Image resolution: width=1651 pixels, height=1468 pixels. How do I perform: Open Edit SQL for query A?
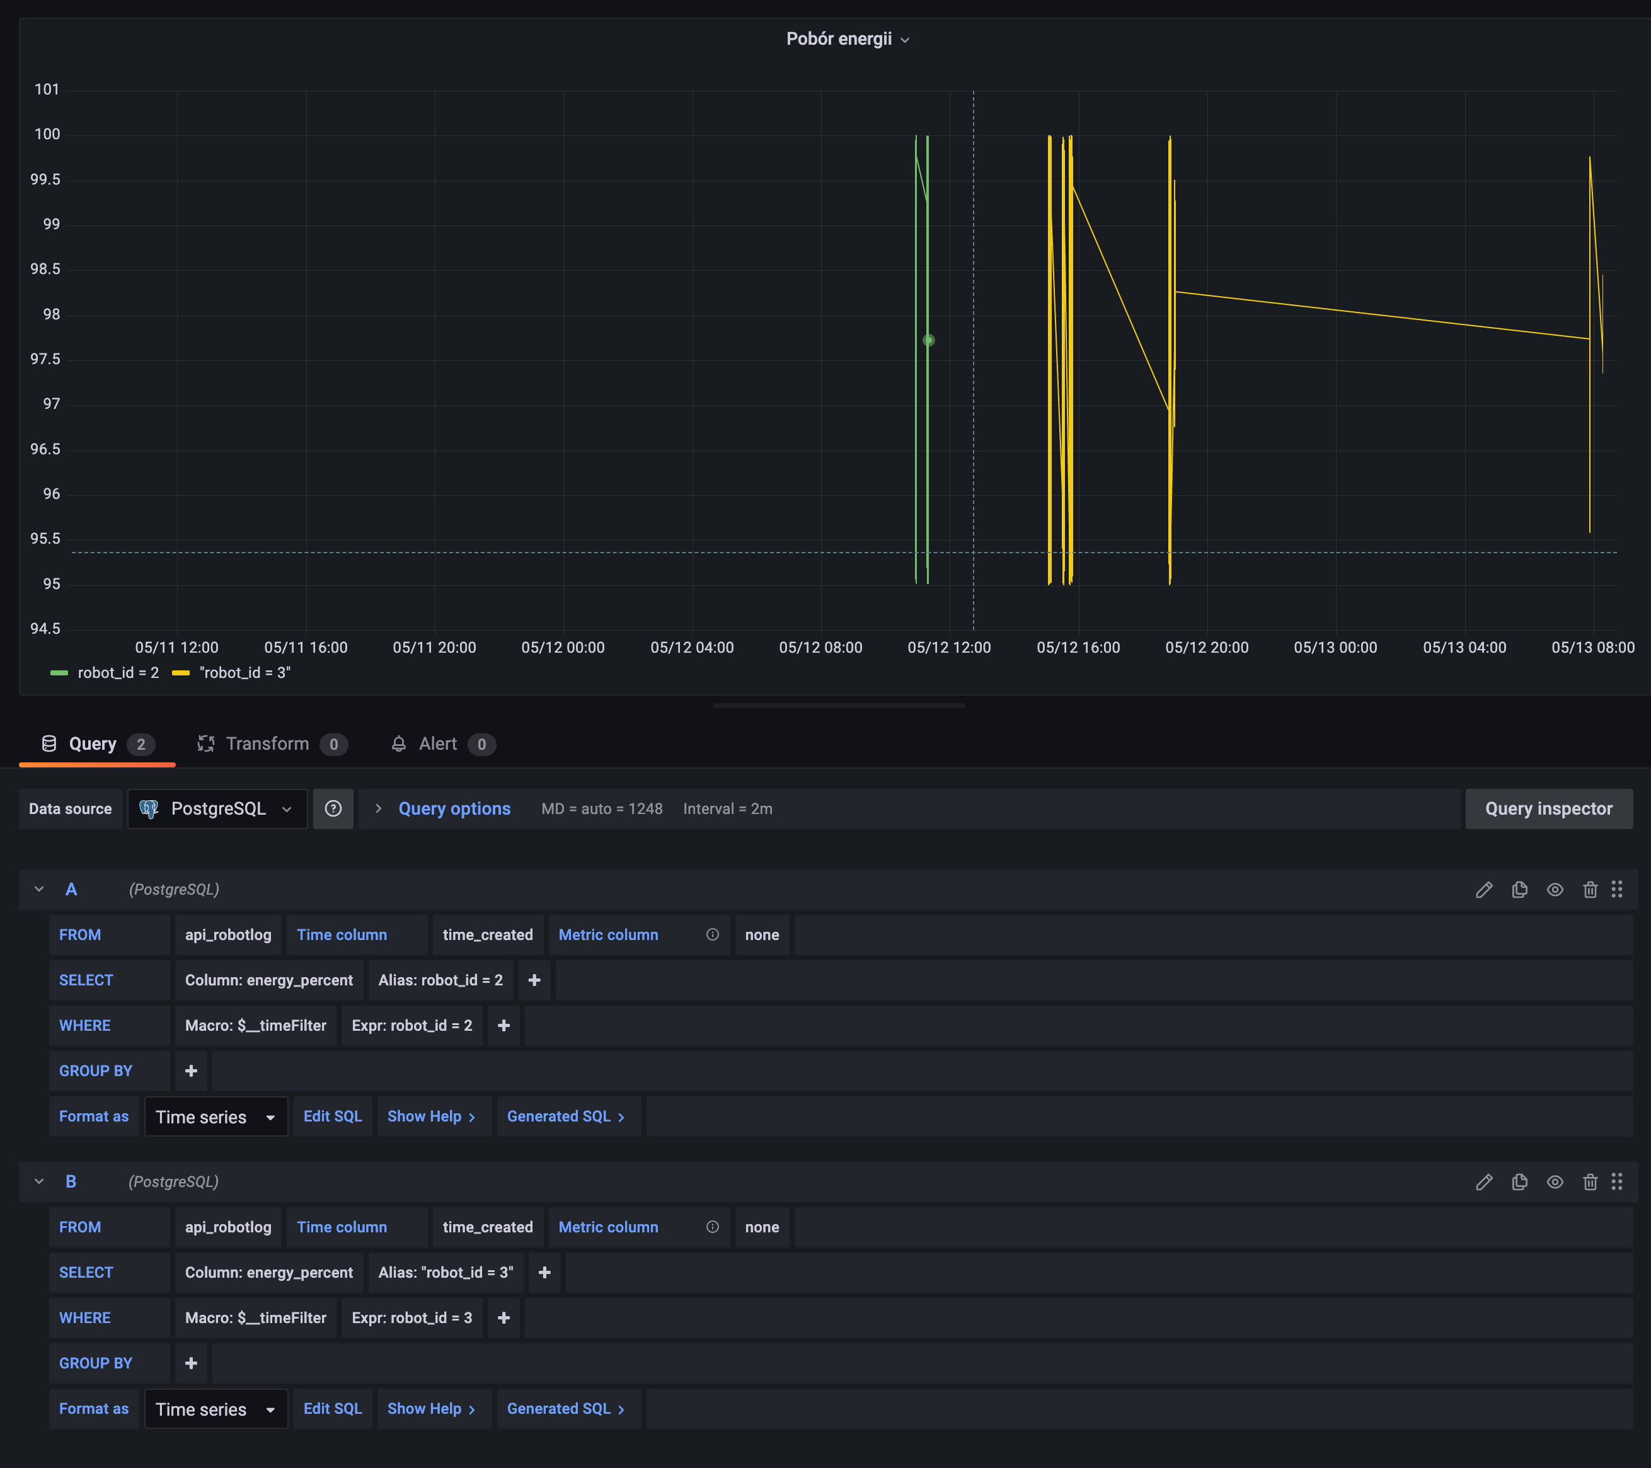(x=333, y=1115)
